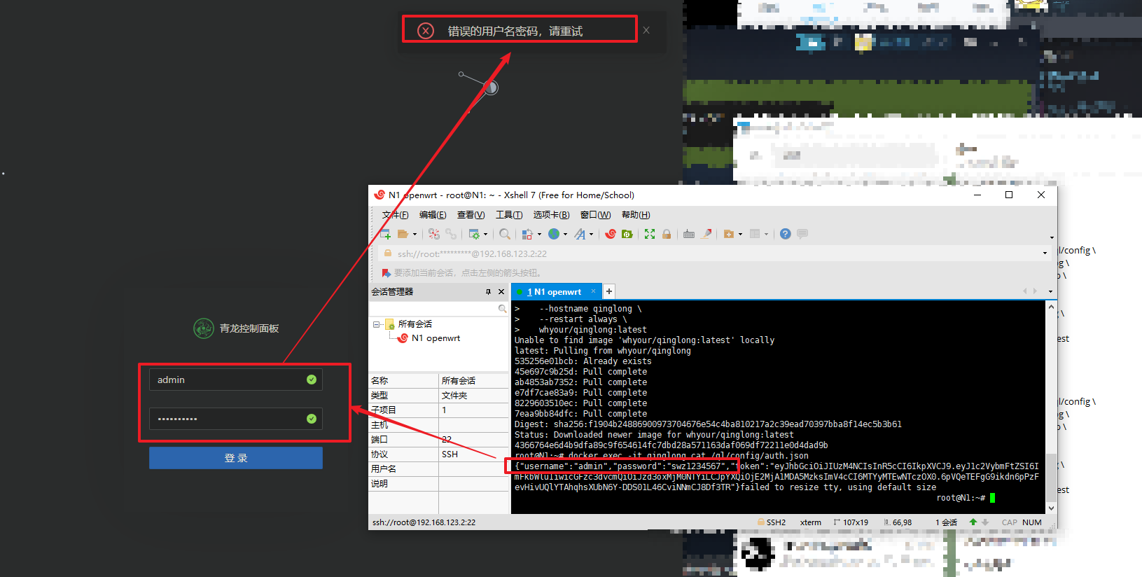
Task: Click the 青龙控制面板 logo title
Action: point(236,328)
